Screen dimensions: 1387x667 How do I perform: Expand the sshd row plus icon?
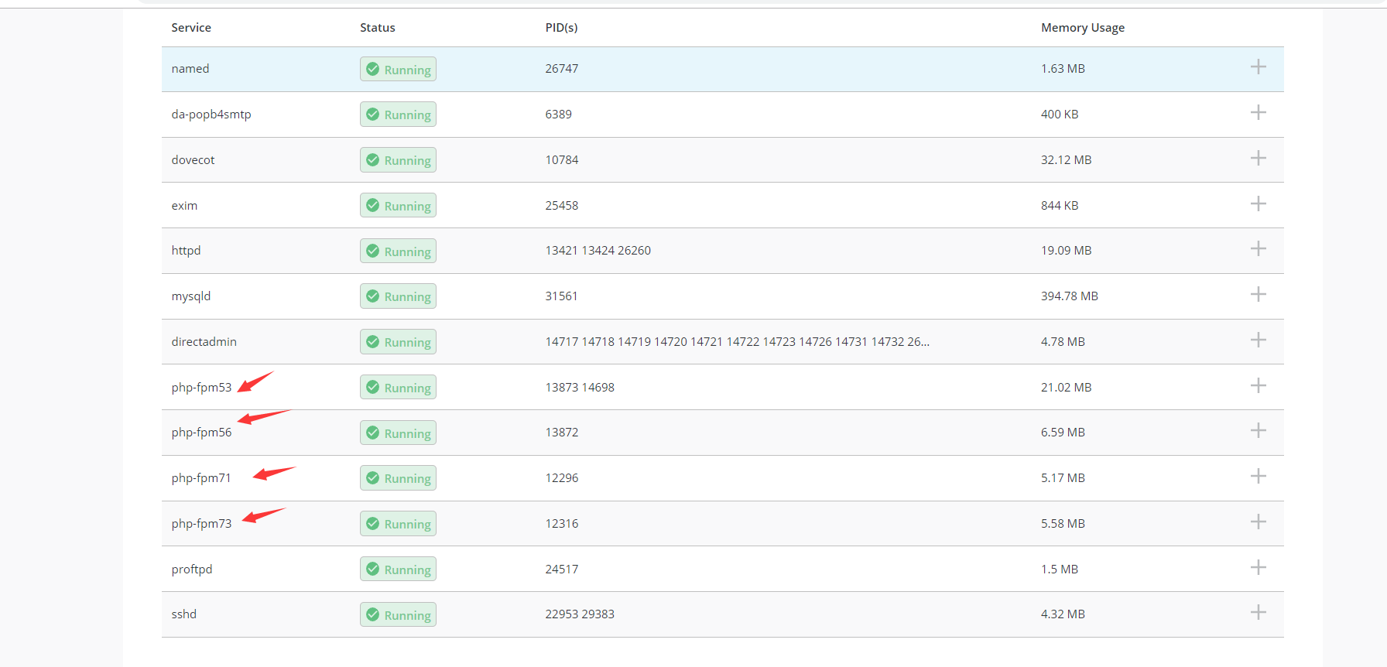[1259, 613]
